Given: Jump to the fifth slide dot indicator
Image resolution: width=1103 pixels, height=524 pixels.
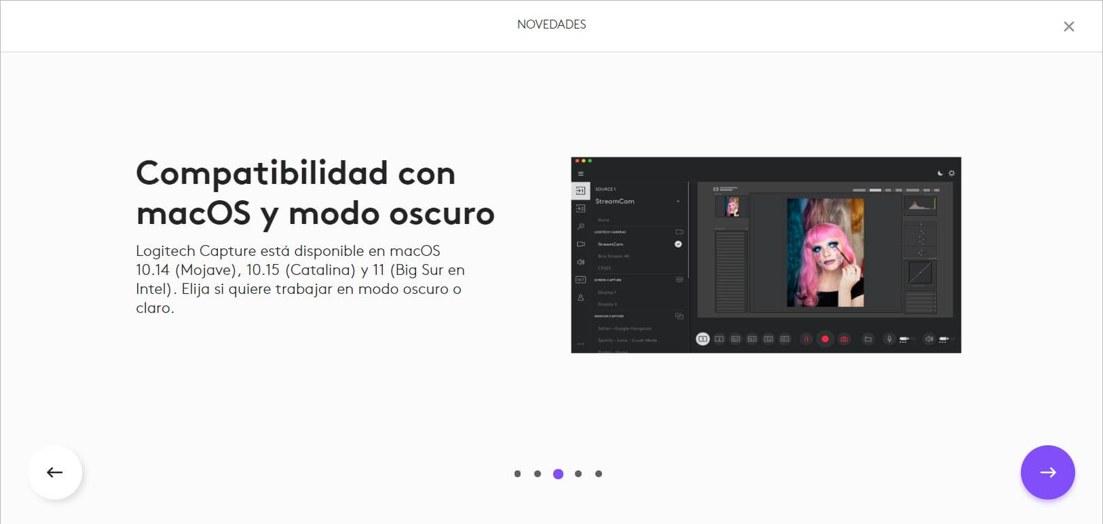Looking at the screenshot, I should point(599,474).
